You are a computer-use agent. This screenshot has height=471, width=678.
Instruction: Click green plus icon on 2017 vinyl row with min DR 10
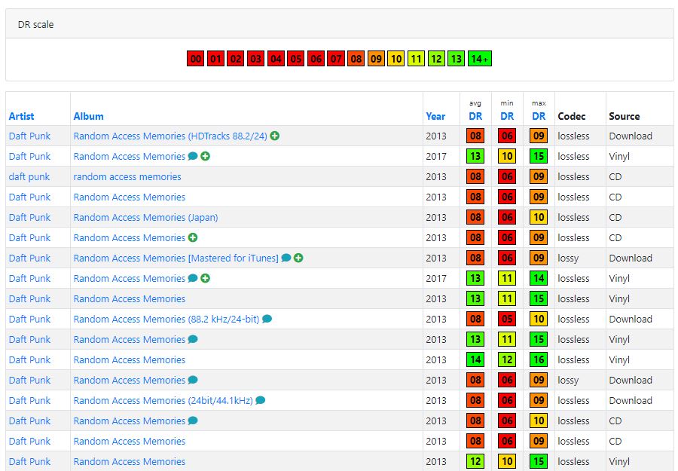206,156
